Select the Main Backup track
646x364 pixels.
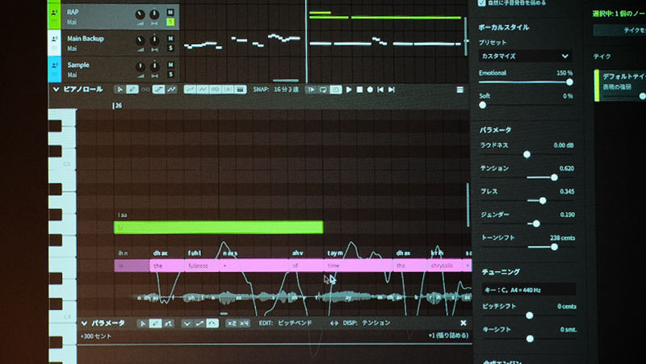click(89, 42)
